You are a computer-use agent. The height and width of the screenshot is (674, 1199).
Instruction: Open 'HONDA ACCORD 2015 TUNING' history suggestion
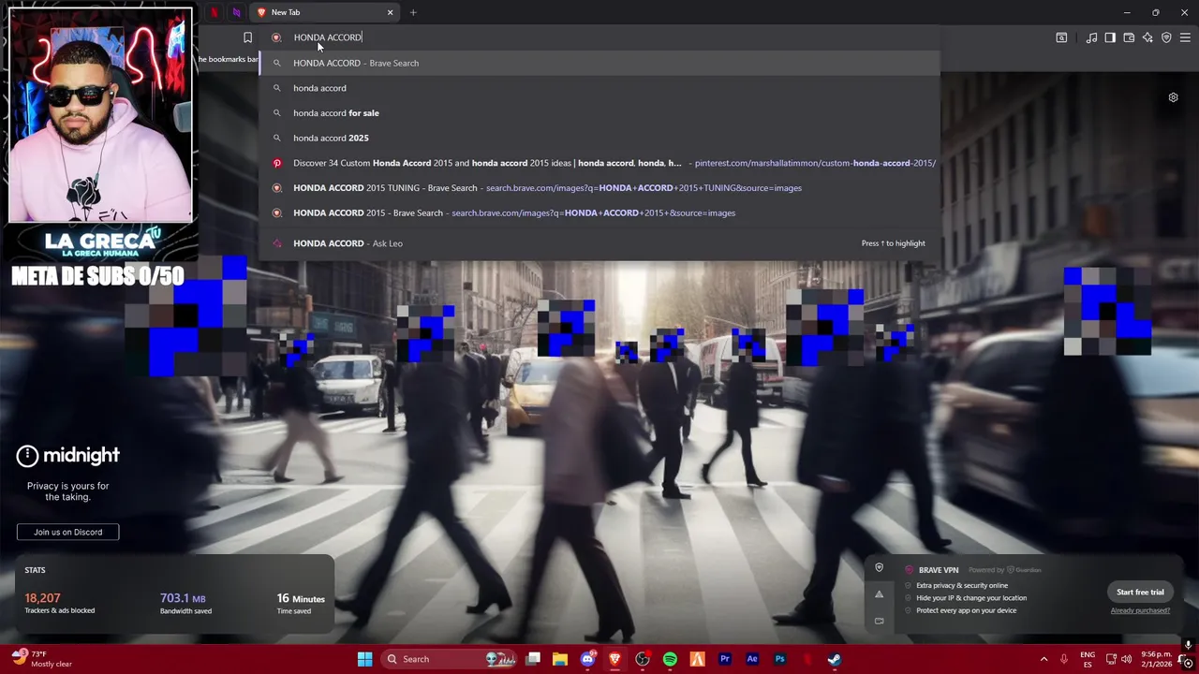point(599,188)
